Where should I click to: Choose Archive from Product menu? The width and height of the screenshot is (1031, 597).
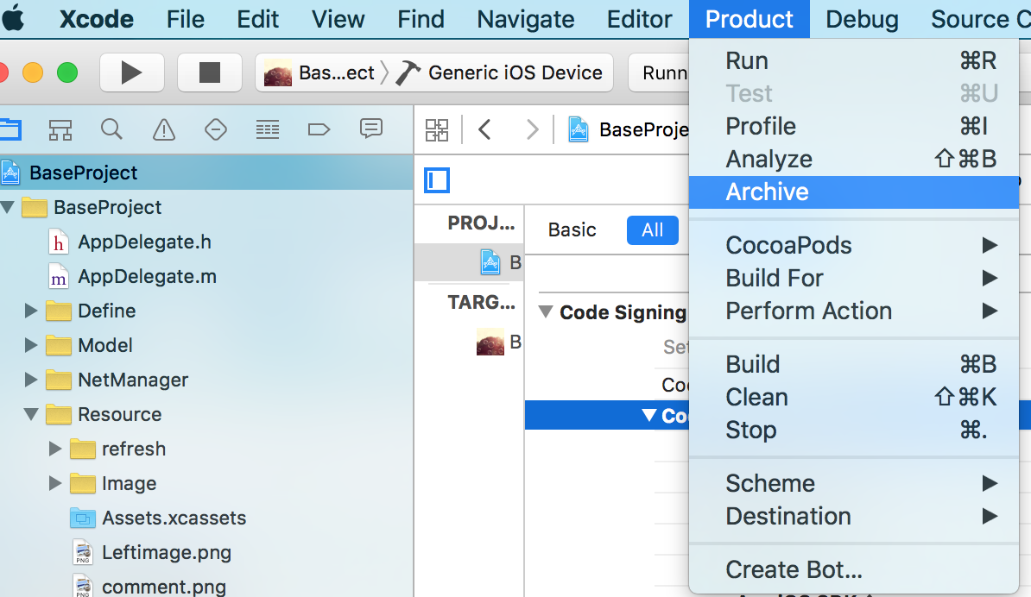(x=854, y=192)
